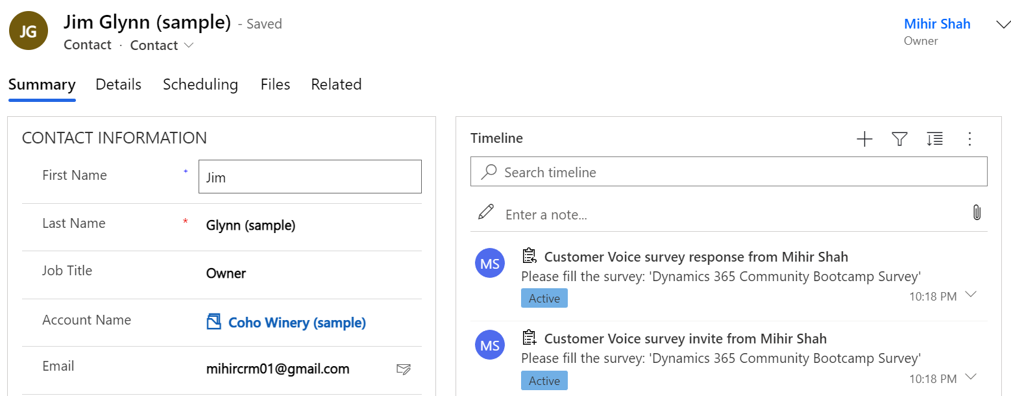Click the pencil icon beside Enter a note
The image size is (1011, 396).
click(x=485, y=212)
